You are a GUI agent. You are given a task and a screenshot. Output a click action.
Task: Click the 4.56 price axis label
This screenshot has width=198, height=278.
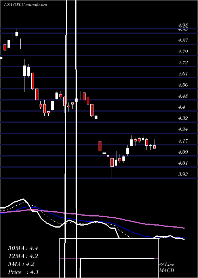pyautogui.click(x=183, y=85)
